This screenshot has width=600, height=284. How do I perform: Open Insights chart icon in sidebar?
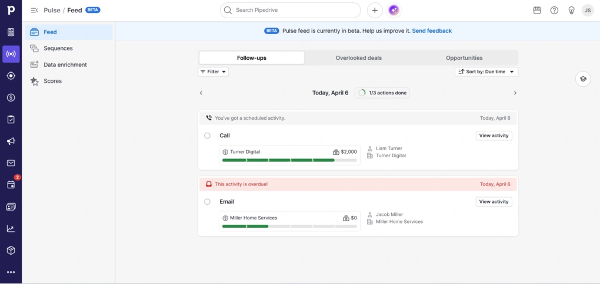click(11, 229)
